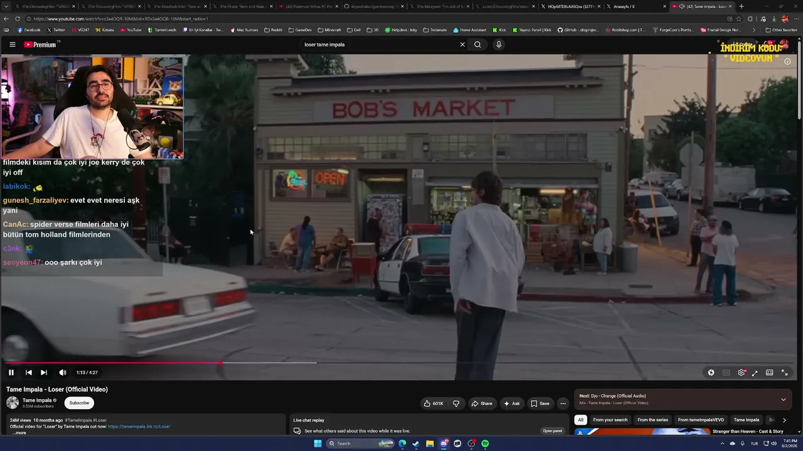Save the video to a playlist
The image size is (803, 451).
(540, 403)
